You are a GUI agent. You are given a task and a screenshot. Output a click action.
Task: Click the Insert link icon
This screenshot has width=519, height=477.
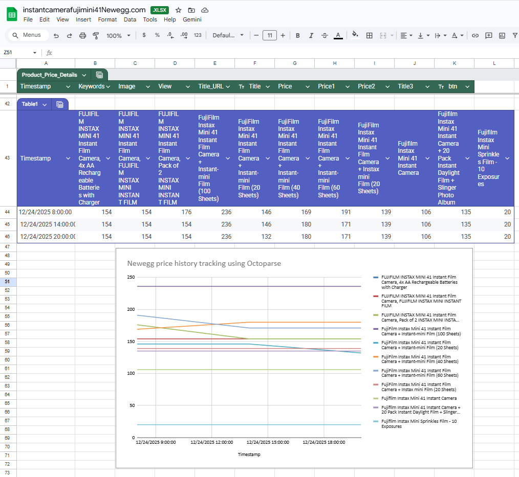click(x=475, y=36)
